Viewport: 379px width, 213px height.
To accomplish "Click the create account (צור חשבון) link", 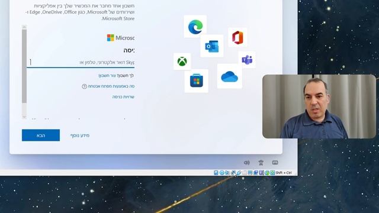I will pyautogui.click(x=108, y=76).
